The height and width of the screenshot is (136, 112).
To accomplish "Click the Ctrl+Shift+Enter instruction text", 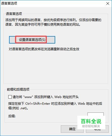I will pos(55,104).
